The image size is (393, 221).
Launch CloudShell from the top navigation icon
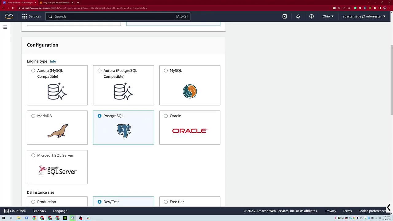coord(285,16)
